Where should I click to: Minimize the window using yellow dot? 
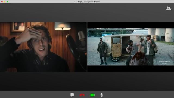tap(5, 2)
